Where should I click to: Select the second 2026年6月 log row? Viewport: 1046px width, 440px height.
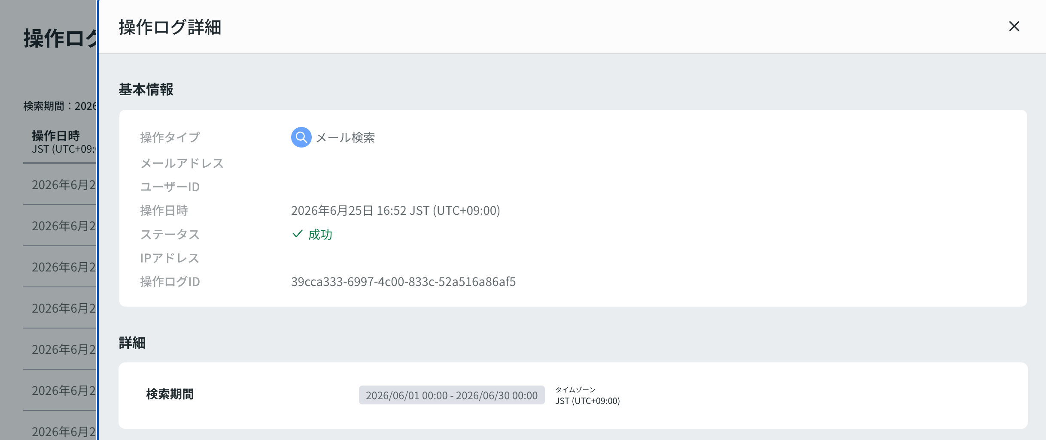click(60, 226)
